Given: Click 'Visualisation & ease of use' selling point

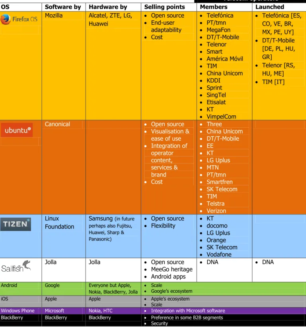Looking at the screenshot, I should (x=170, y=135).
